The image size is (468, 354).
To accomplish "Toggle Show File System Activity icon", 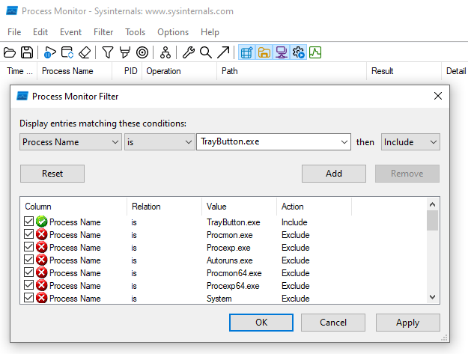I will (x=264, y=52).
